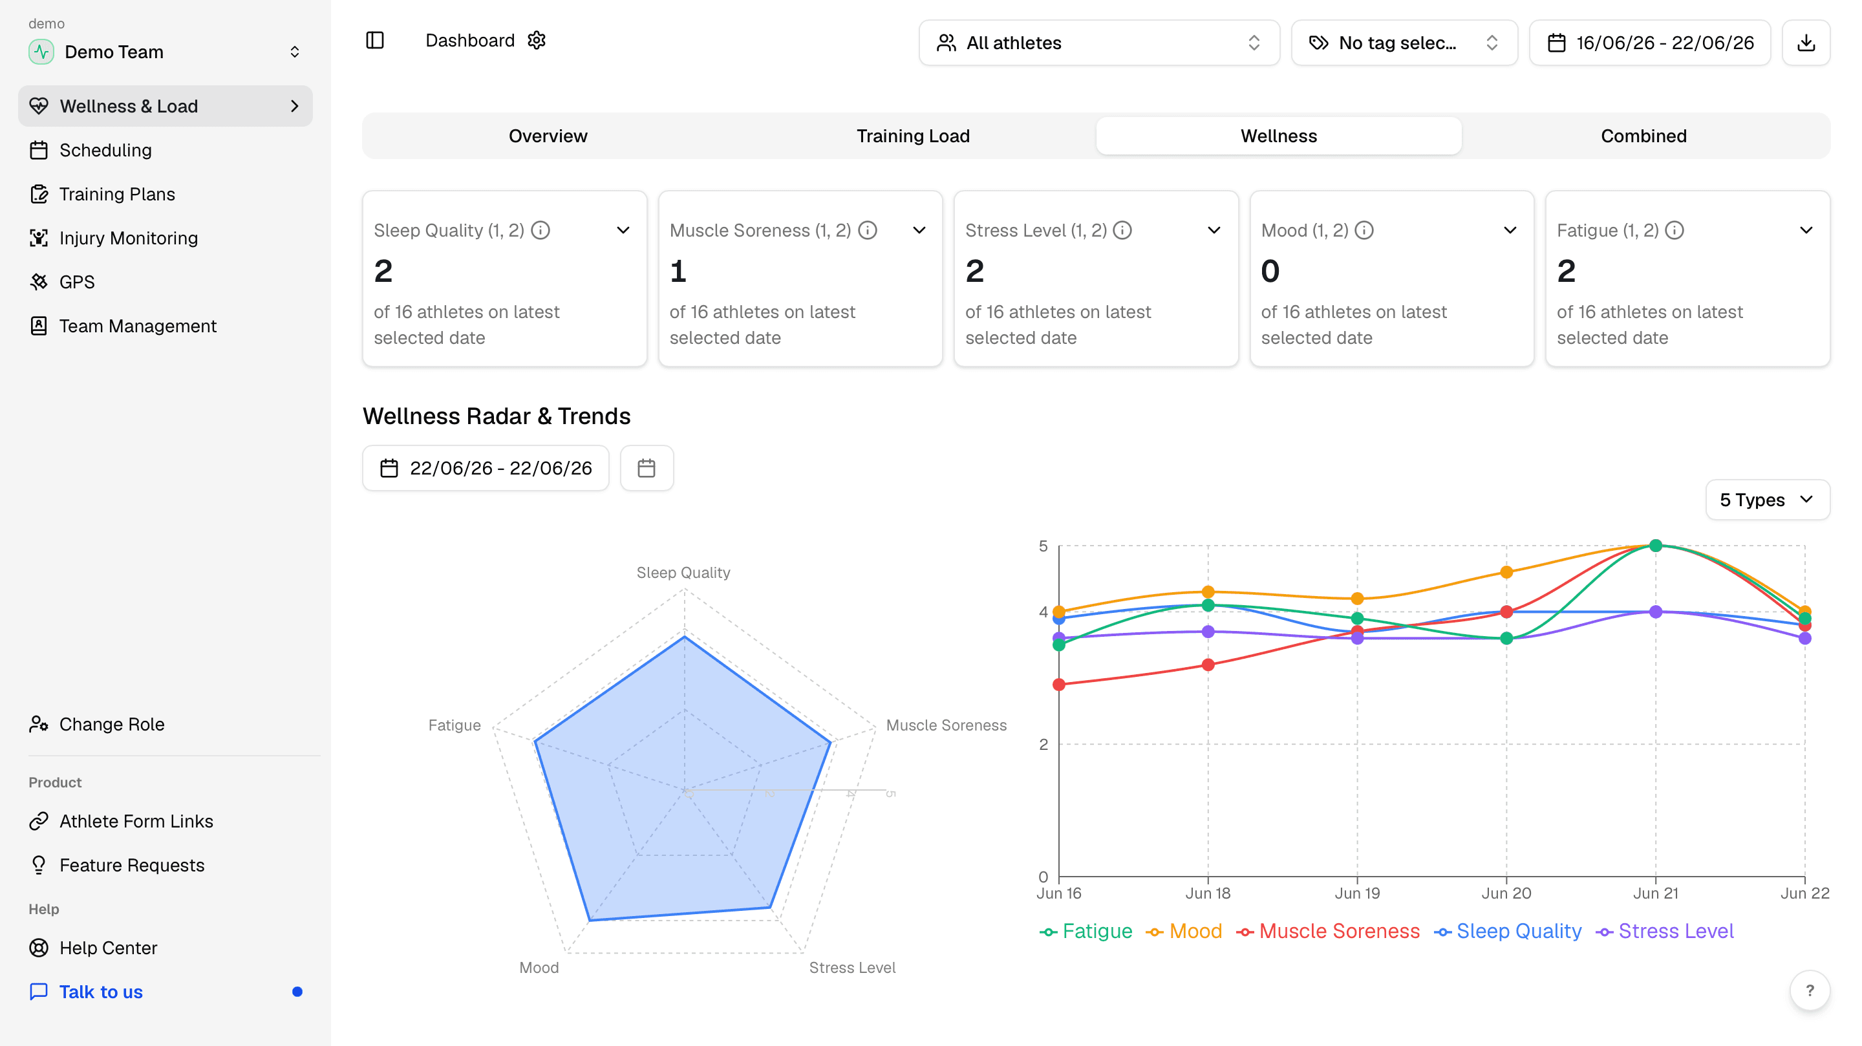
Task: Click the Injury Monitoring body scan icon
Action: point(39,238)
